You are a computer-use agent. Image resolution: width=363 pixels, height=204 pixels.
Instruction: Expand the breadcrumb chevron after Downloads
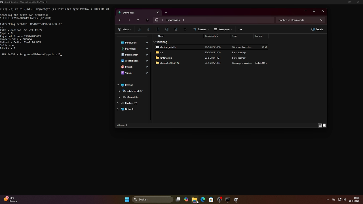click(x=183, y=20)
